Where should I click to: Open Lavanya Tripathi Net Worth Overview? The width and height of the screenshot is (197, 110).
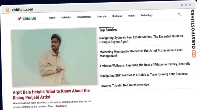point(125,85)
